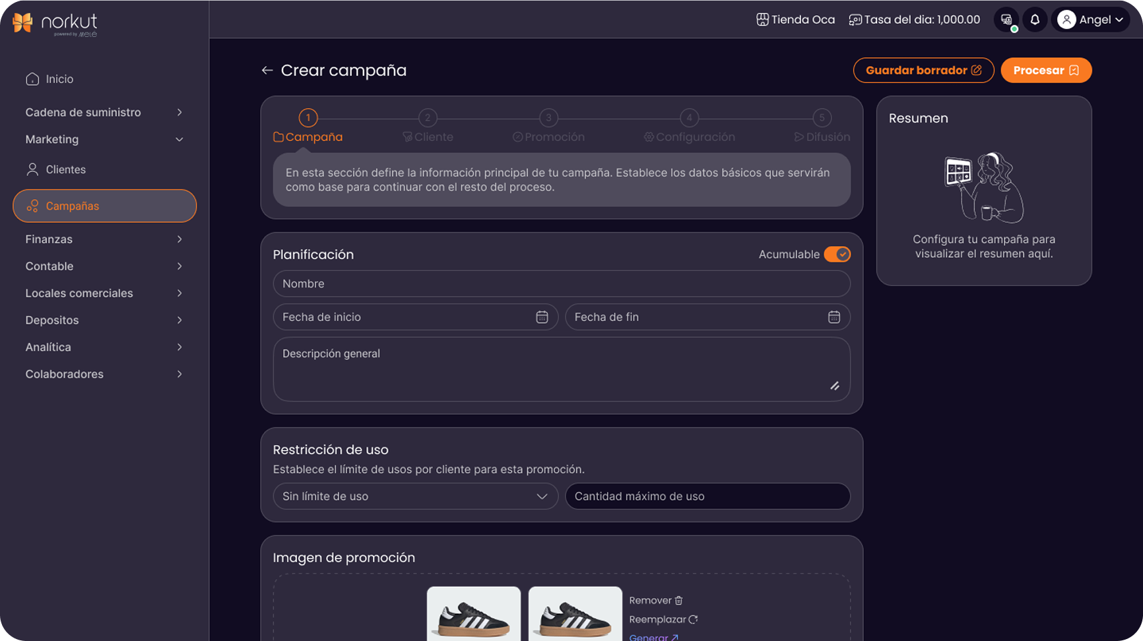Open Fecha de fin calendar picker
Screen dimensions: 1143x641
pos(833,317)
